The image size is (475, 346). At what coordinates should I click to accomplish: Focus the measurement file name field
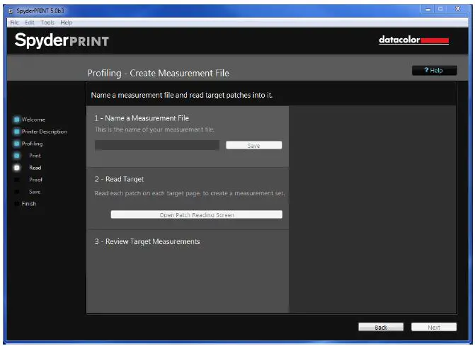point(157,145)
